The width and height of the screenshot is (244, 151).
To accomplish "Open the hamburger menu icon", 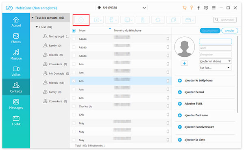I will [214, 8].
